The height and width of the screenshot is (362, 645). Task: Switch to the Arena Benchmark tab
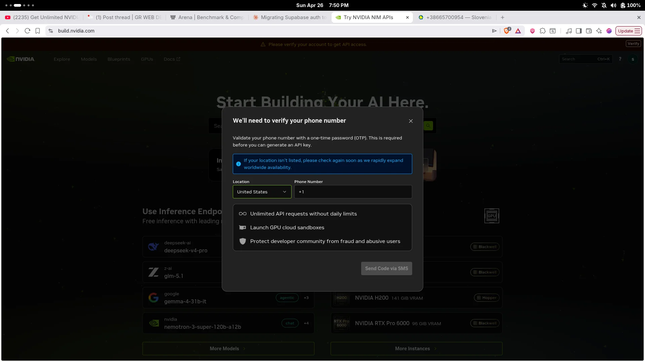[x=207, y=17]
